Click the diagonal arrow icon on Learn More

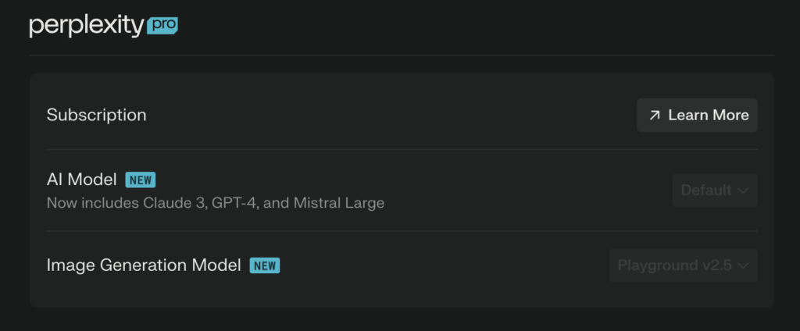click(x=655, y=116)
